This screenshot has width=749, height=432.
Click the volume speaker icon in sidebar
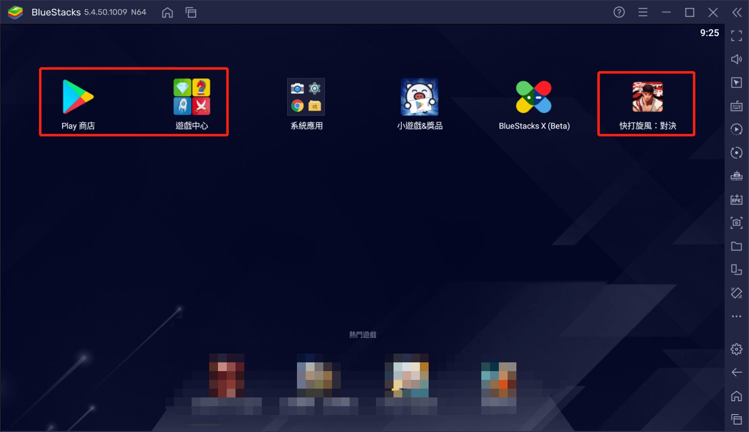(x=737, y=59)
